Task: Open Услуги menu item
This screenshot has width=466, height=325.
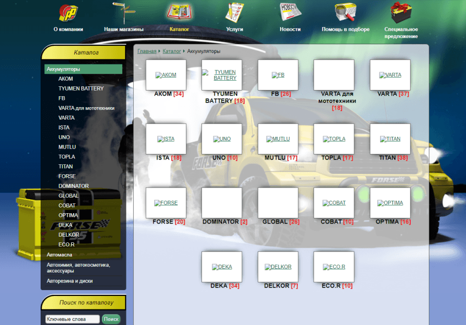Action: (234, 29)
